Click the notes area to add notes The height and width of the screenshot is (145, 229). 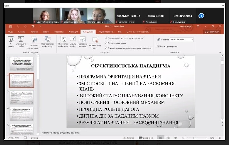[x=131, y=133]
